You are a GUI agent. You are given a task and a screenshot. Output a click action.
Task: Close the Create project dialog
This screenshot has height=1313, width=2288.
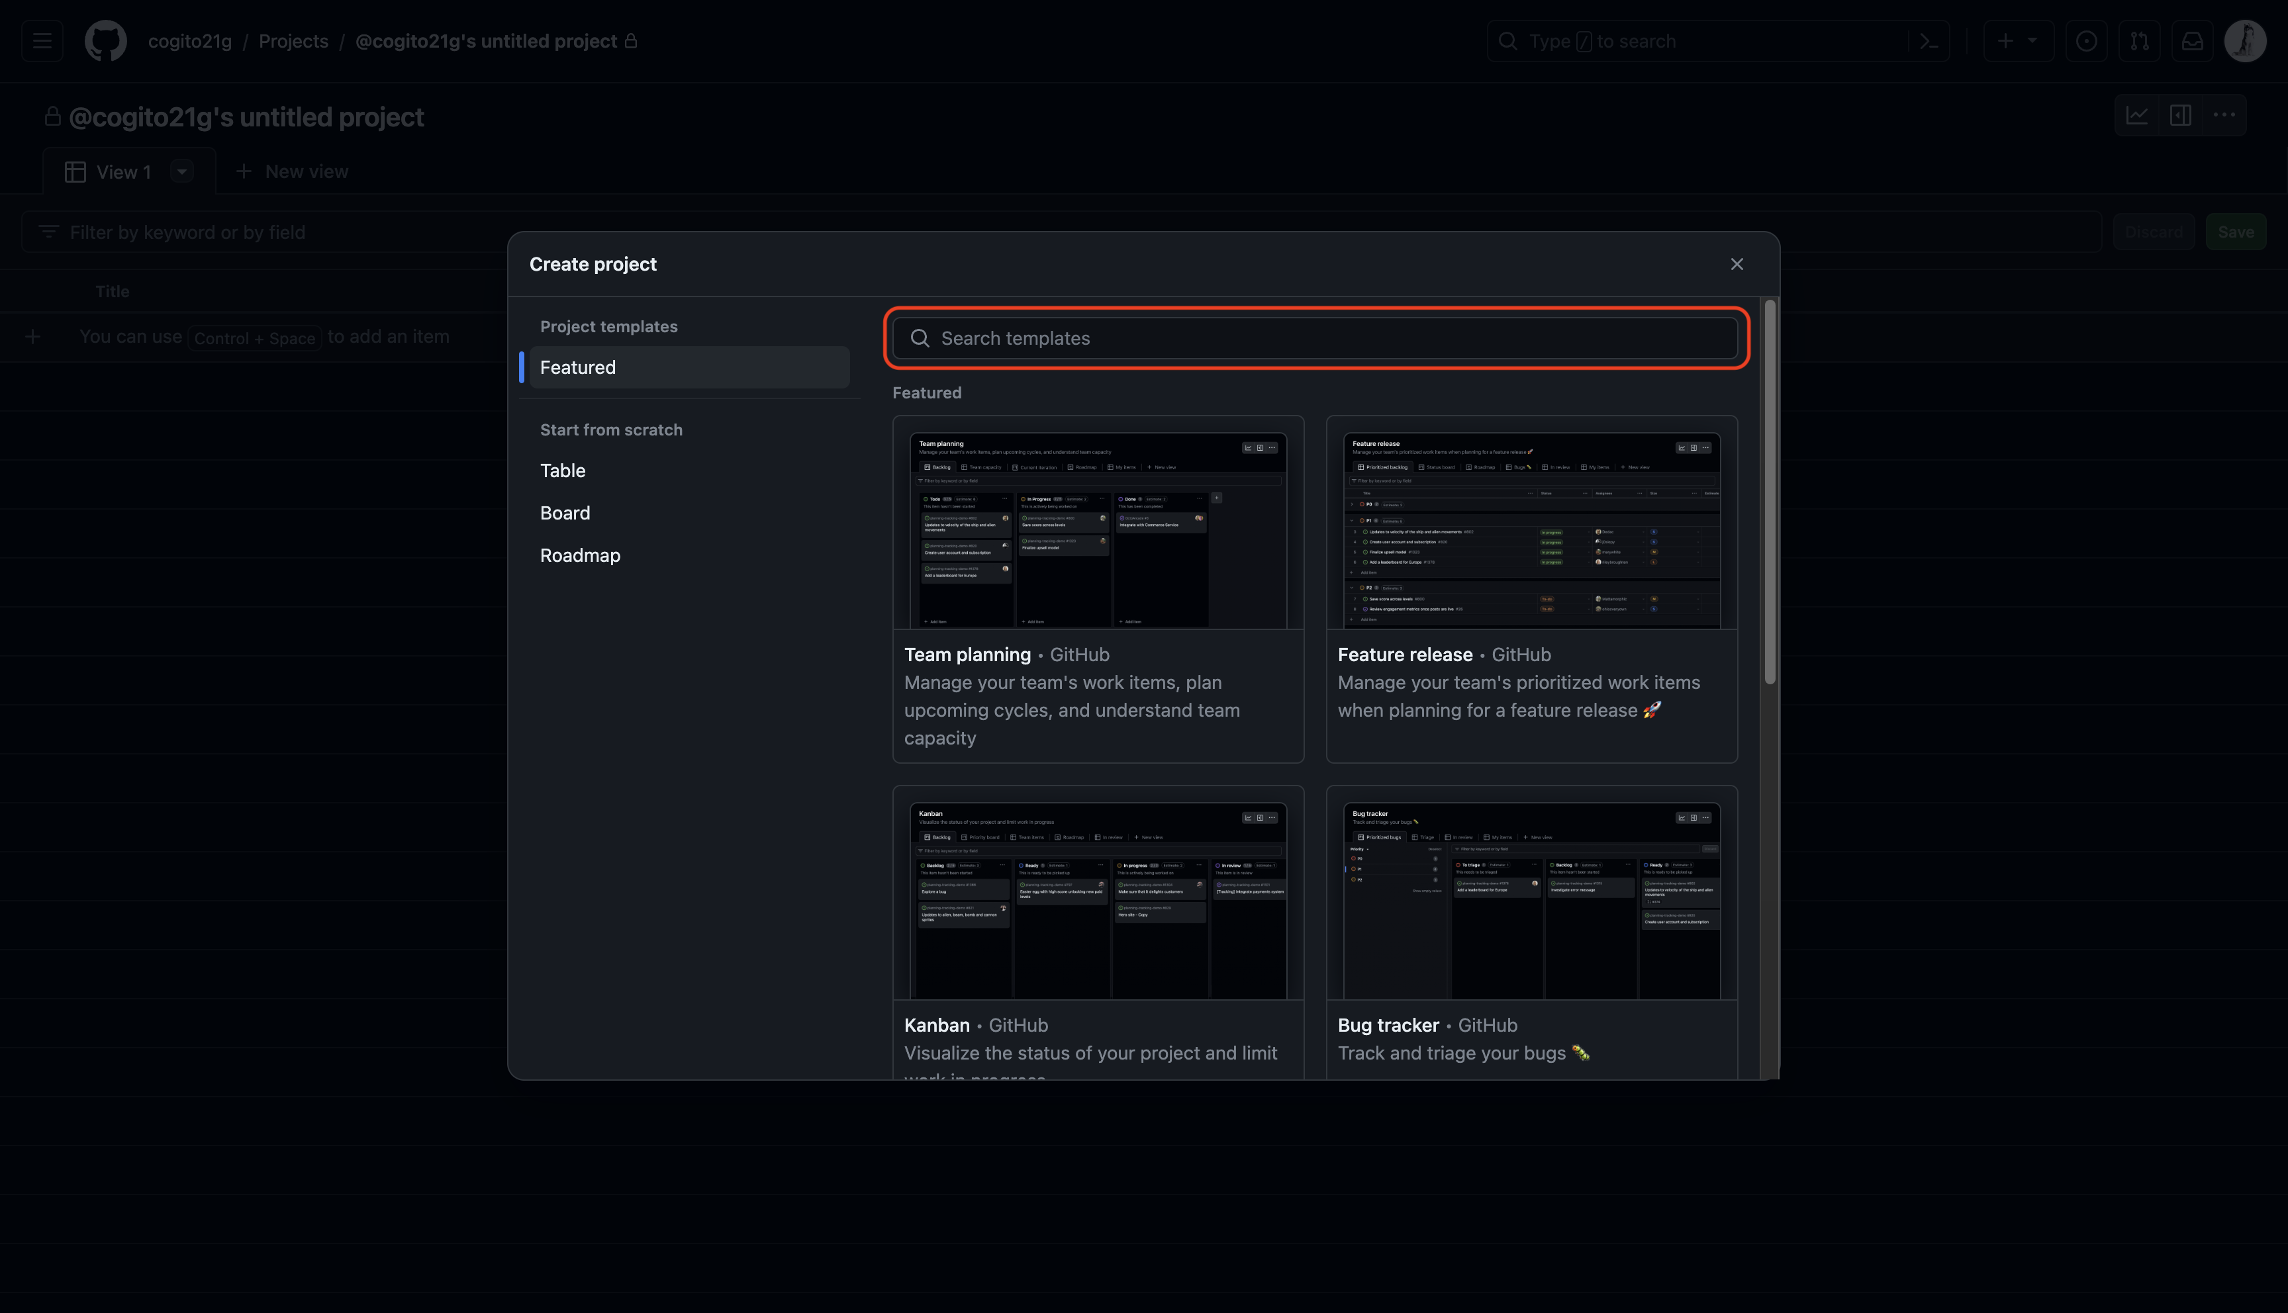(1736, 264)
